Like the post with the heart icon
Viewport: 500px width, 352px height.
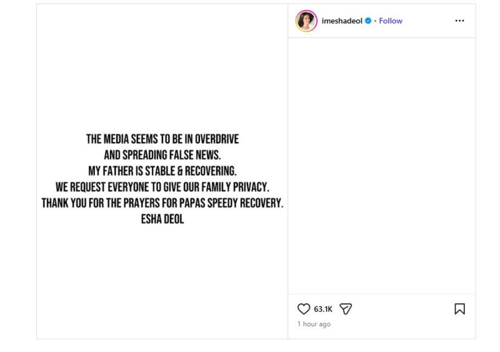[x=304, y=309]
